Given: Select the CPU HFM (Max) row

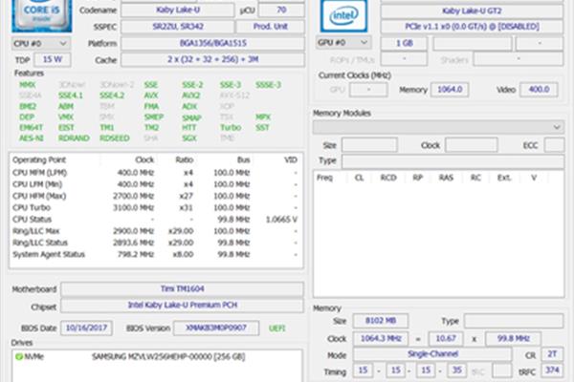Looking at the screenshot, I should 156,196.
